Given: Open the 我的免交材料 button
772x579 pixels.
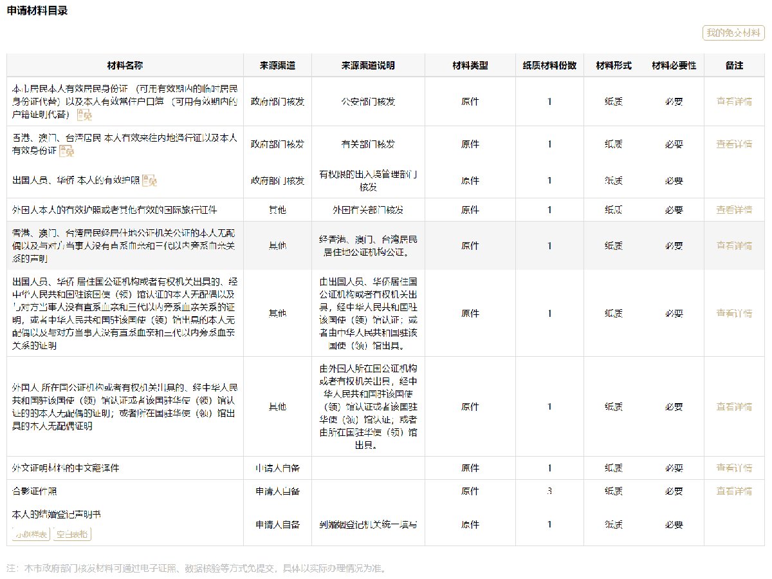Looking at the screenshot, I should point(733,33).
